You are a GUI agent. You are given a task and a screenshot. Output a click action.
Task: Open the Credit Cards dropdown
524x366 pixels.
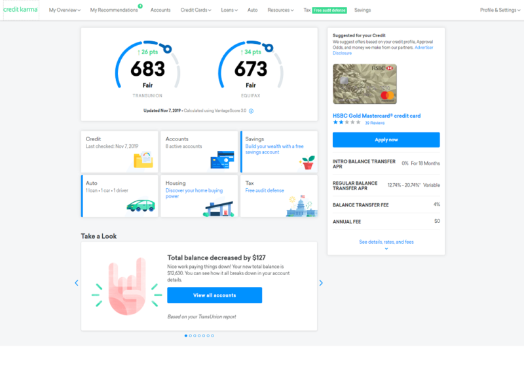(196, 10)
